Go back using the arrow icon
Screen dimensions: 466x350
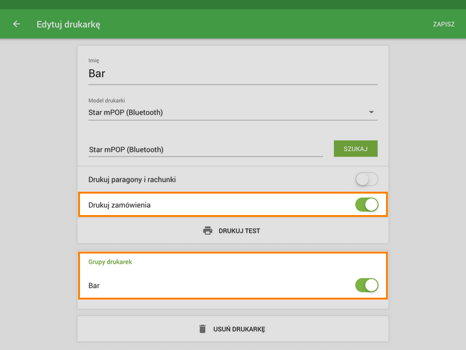pyautogui.click(x=17, y=24)
